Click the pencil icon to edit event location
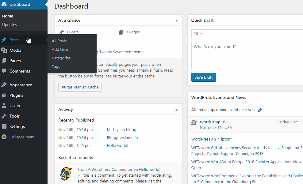 click(260, 110)
